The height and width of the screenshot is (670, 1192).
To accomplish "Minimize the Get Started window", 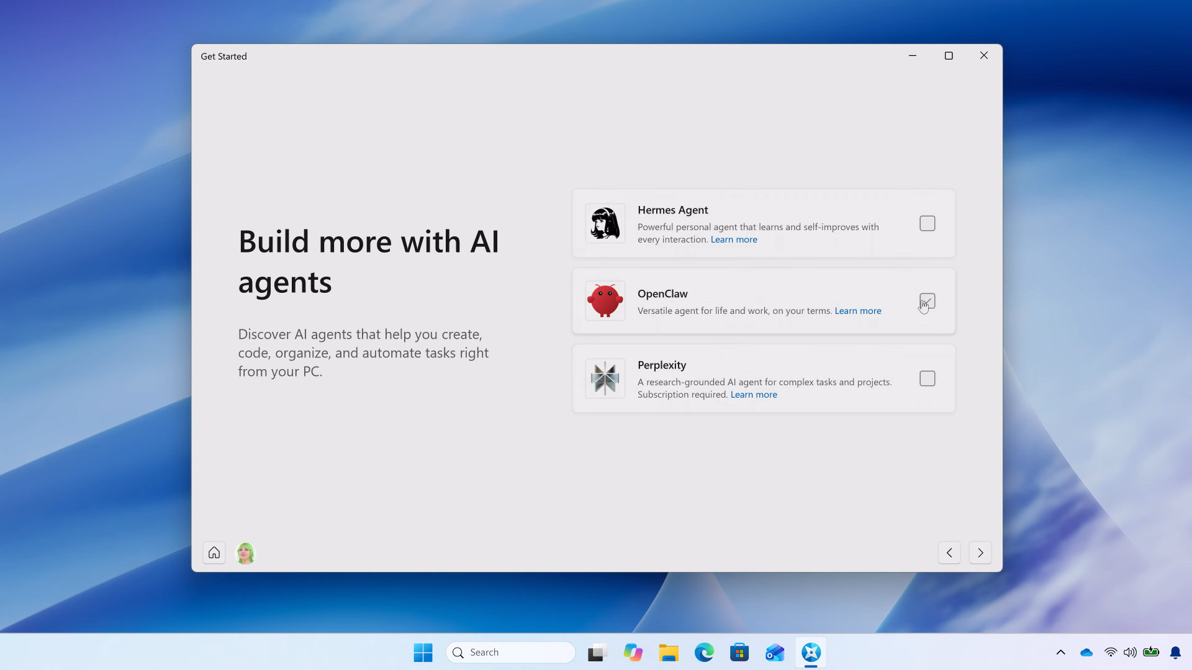I will (913, 56).
